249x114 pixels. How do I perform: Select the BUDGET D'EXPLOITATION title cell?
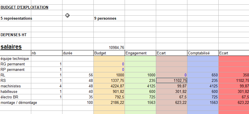pyautogui.click(x=16, y=7)
